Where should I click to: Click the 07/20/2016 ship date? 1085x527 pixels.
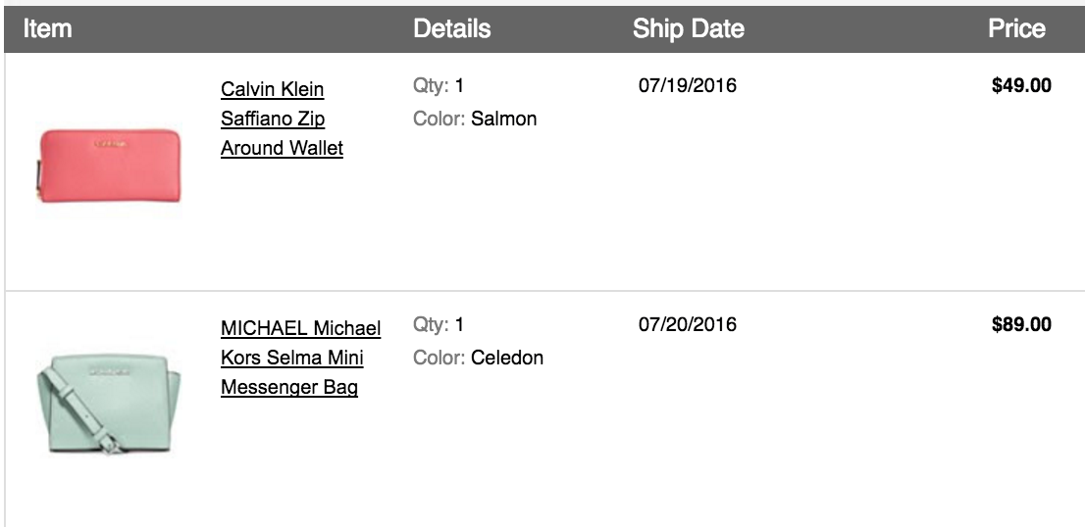687,324
